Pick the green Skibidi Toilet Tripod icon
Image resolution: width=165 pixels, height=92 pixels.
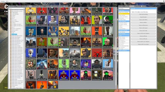pyautogui.click(x=64, y=64)
